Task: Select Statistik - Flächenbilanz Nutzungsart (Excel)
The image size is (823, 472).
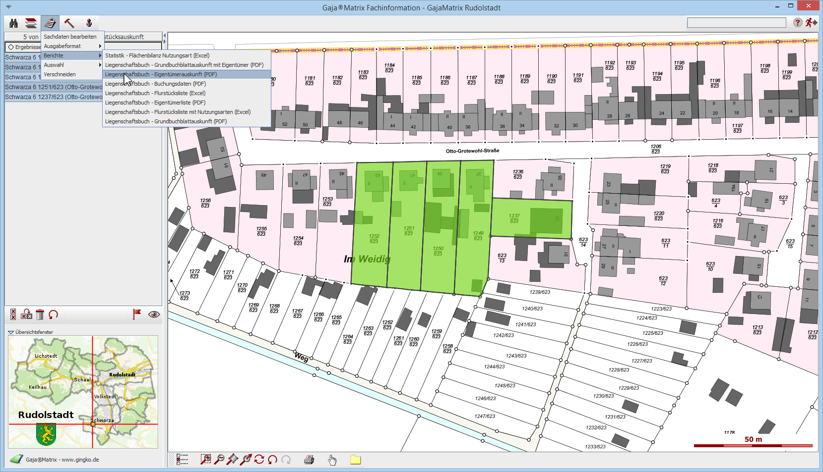Action: [157, 55]
